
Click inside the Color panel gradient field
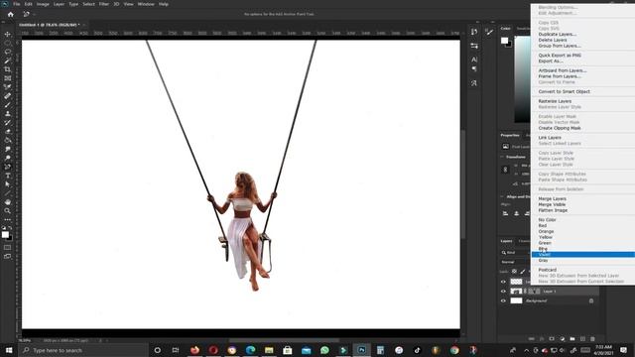click(522, 79)
